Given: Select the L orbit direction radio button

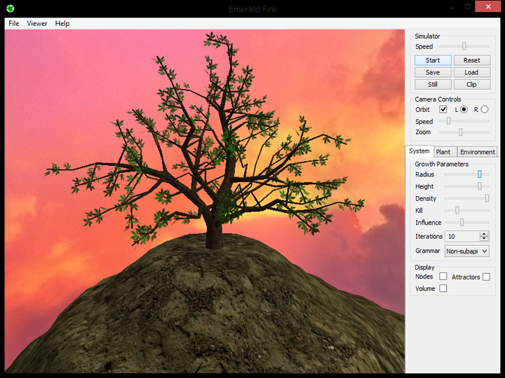Looking at the screenshot, I should [x=464, y=109].
